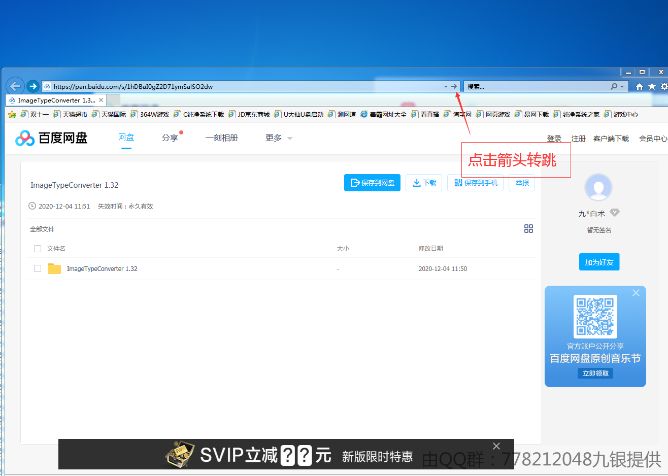Click the SVIP立减 banner text

[x=265, y=455]
